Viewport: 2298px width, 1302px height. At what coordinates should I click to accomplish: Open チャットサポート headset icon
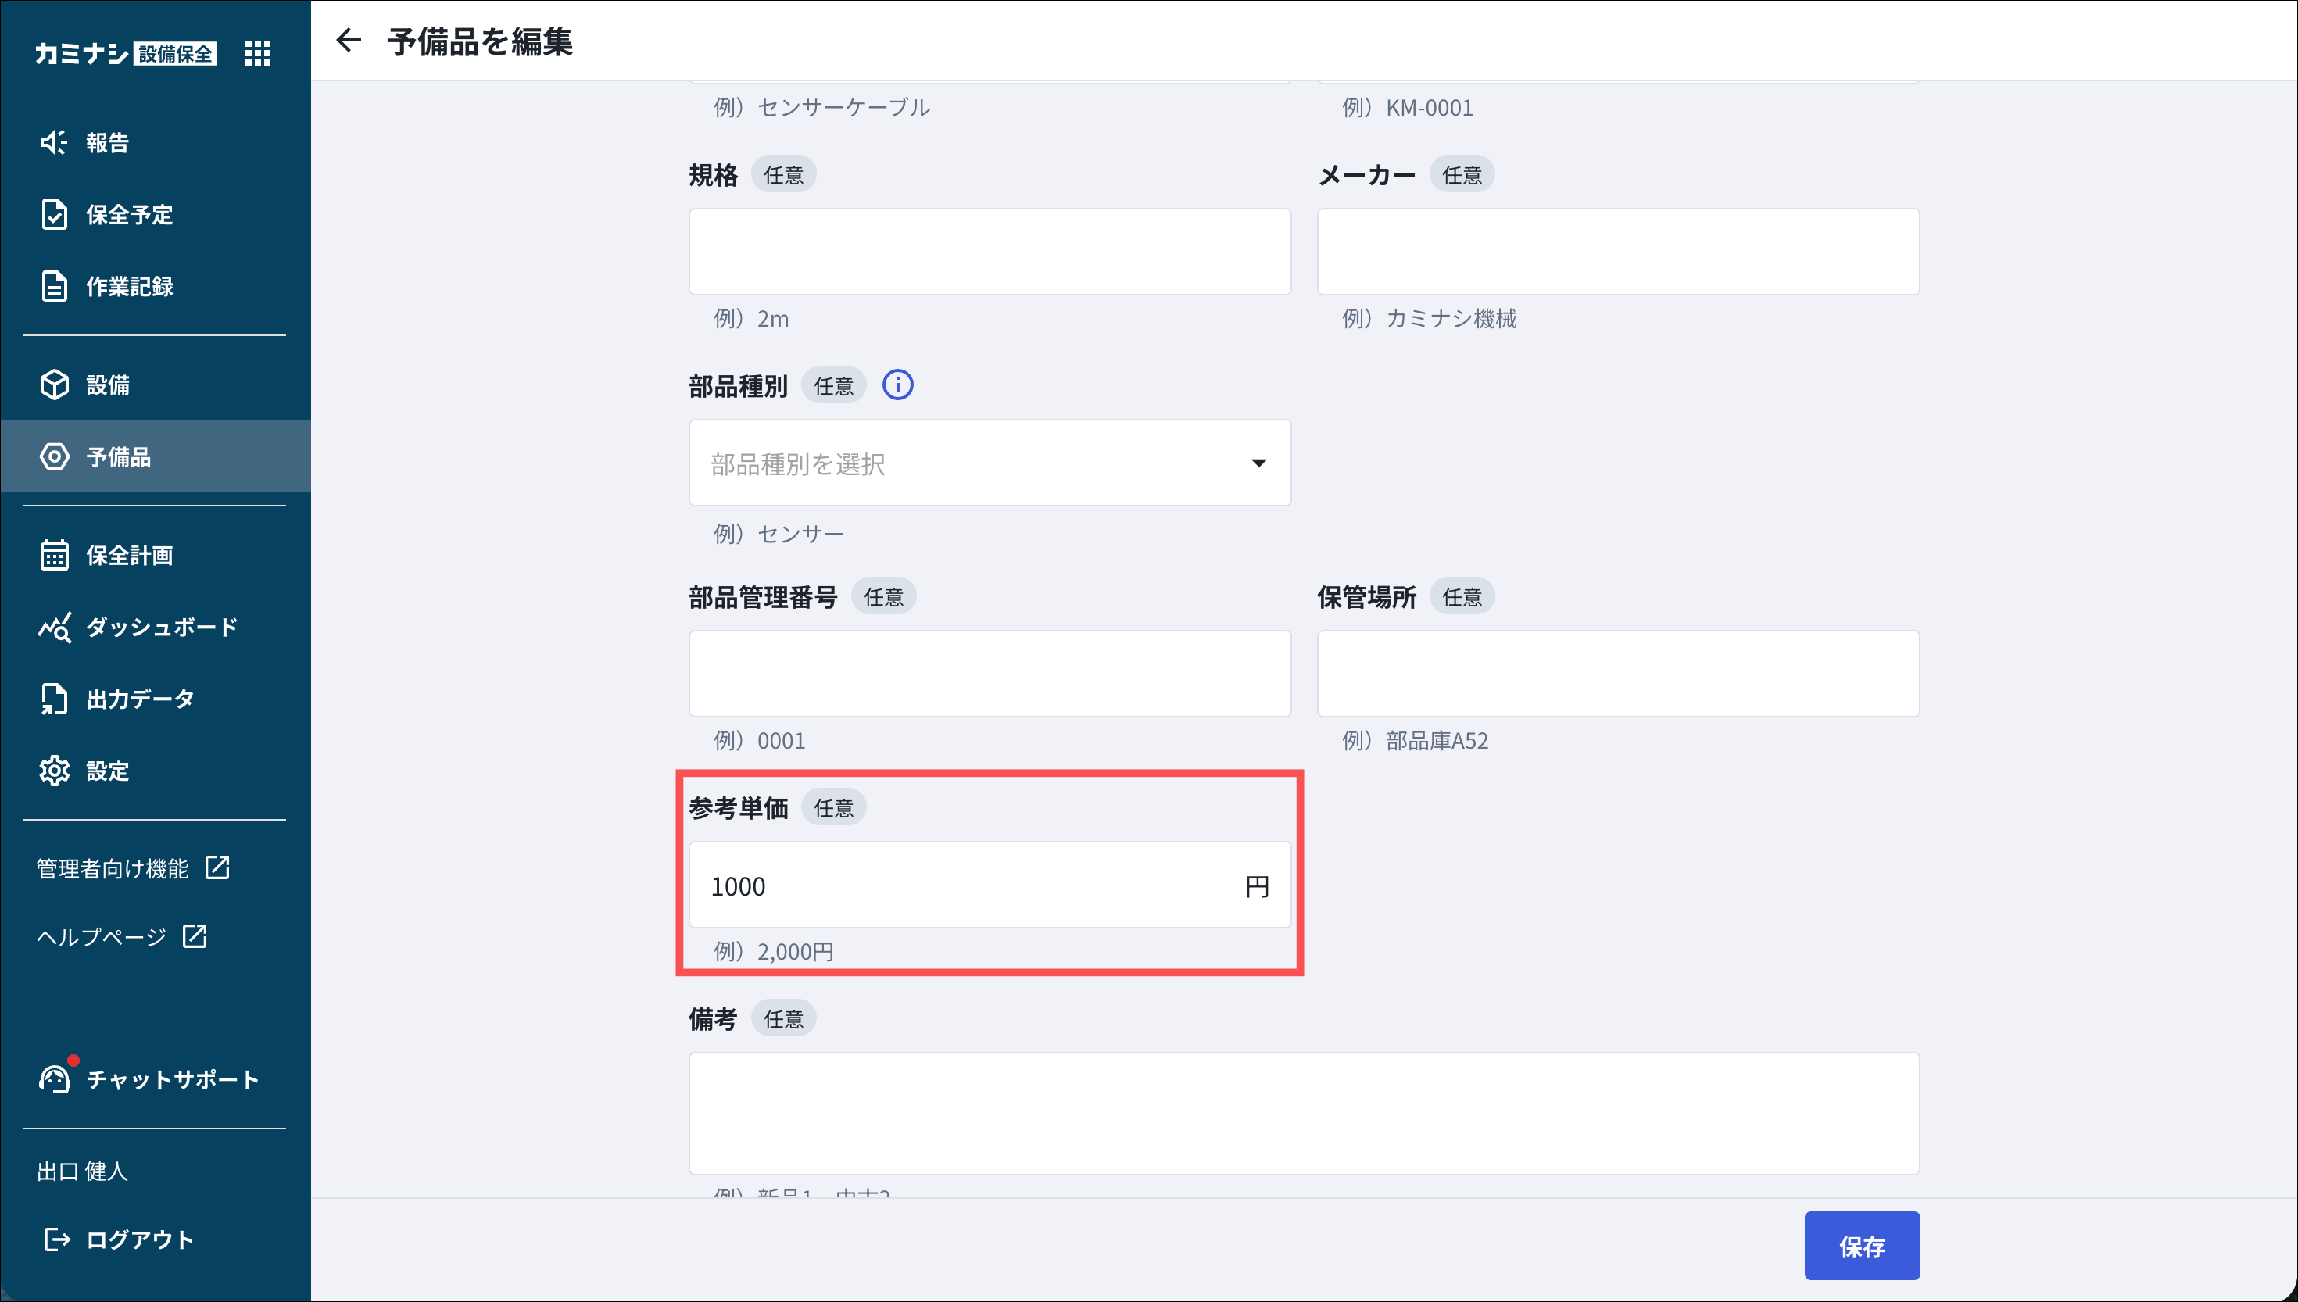click(x=54, y=1079)
